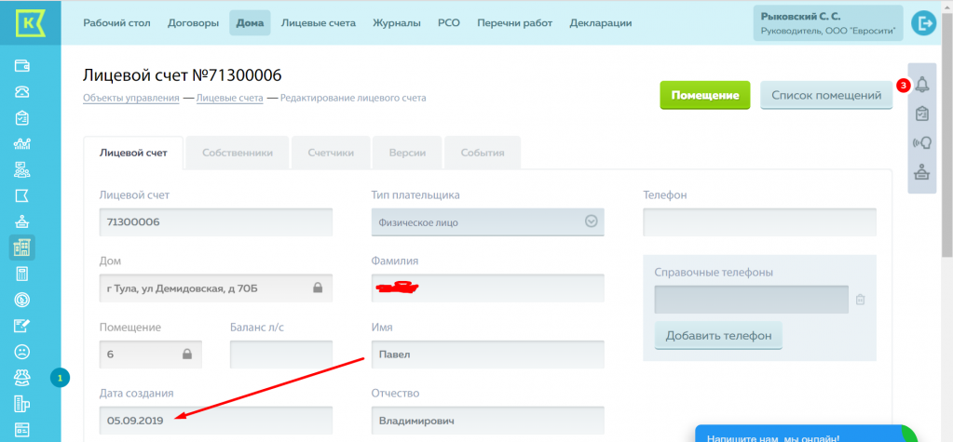Expand the Тип плательщика dropdown
This screenshot has height=442, width=953.
590,221
